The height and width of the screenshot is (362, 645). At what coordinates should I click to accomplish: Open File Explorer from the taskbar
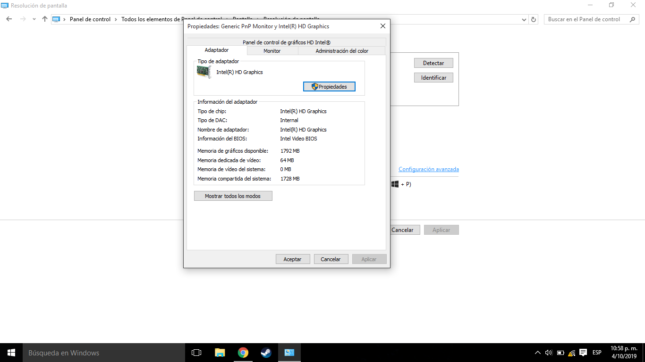[220, 353]
